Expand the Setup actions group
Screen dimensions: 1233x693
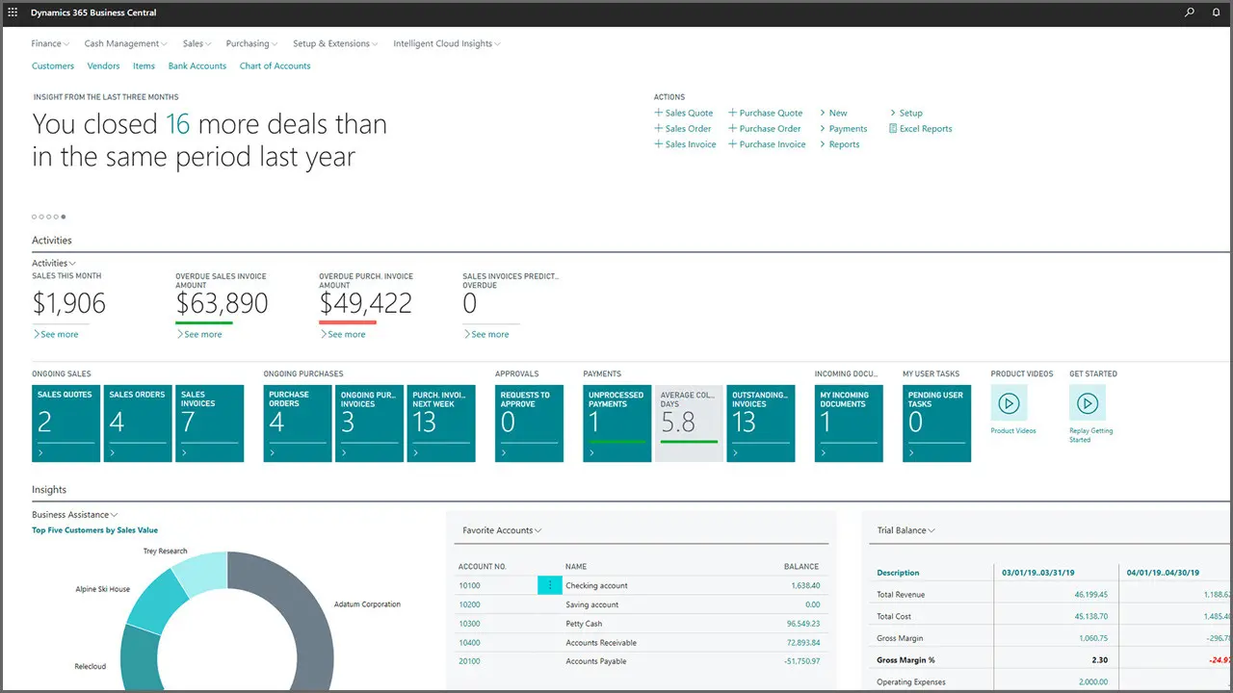click(x=905, y=113)
